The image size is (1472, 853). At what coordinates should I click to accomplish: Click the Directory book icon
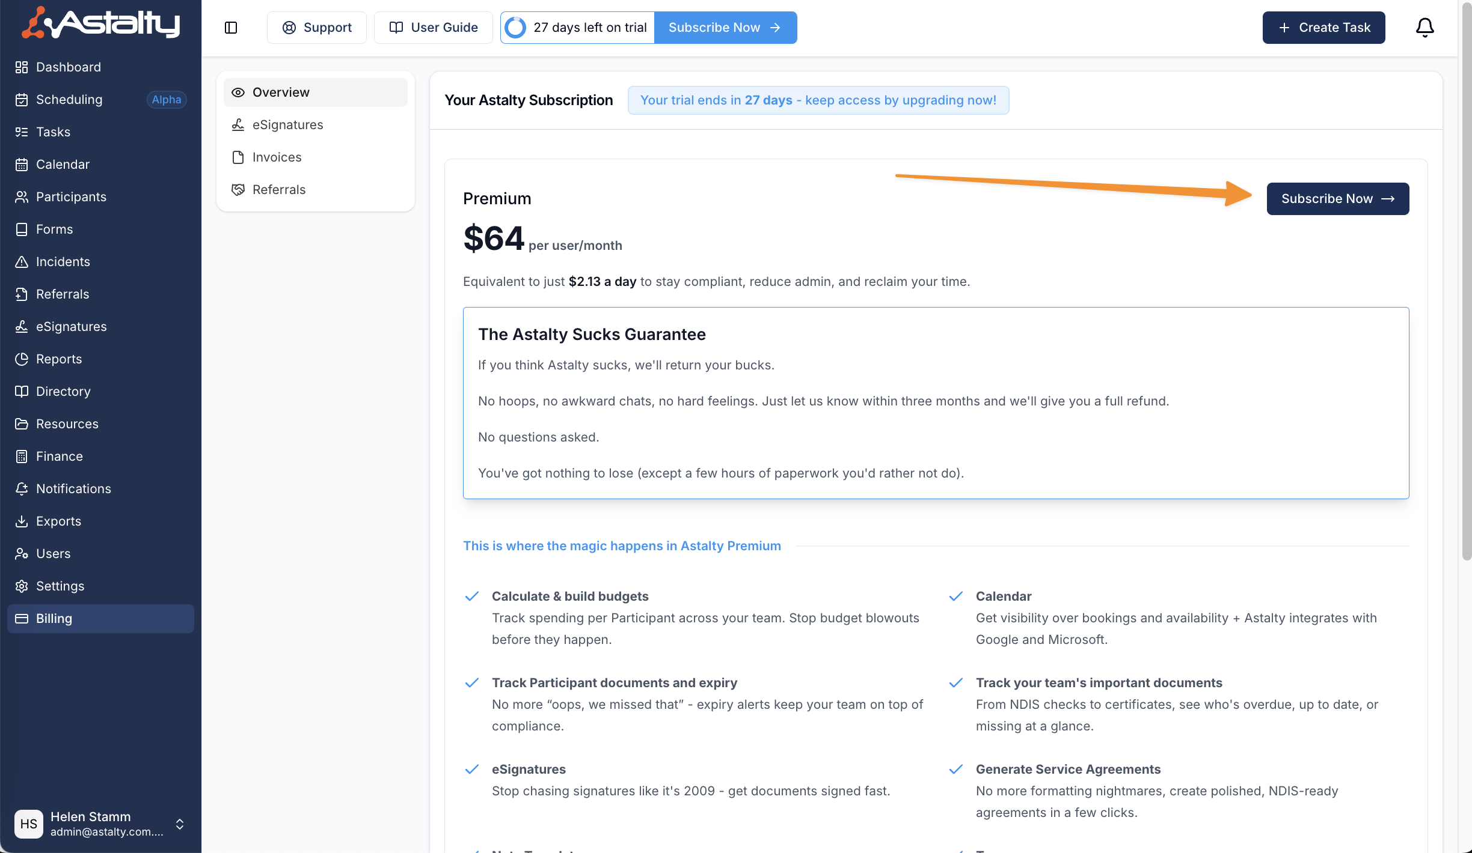coord(22,392)
